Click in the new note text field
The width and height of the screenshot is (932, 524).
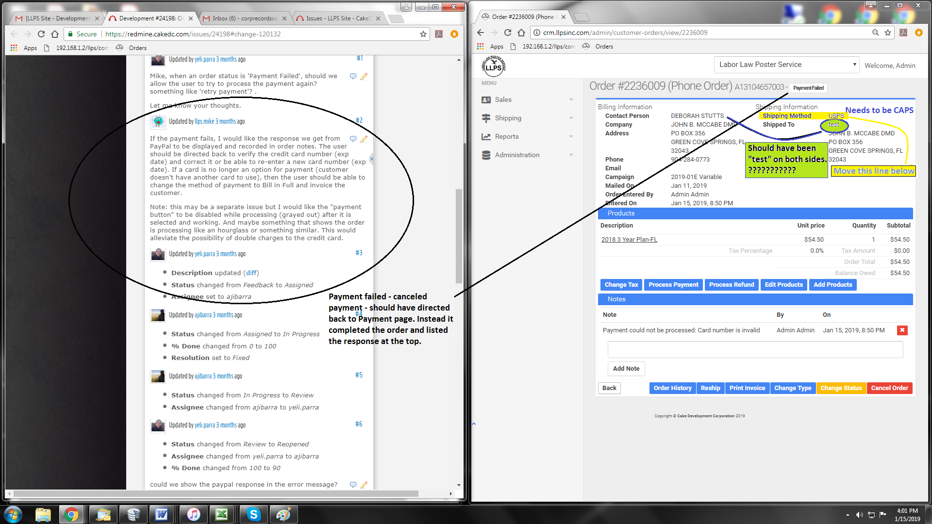[x=755, y=349]
